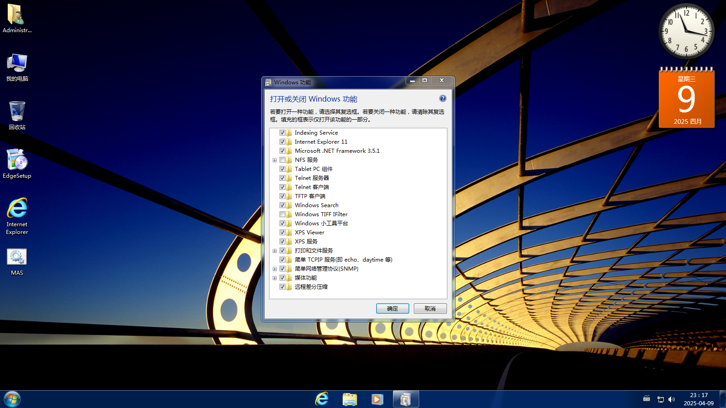Image resolution: width=726 pixels, height=408 pixels.
Task: Toggle Microsoft .NET Framework 3.5.1 checkbox
Action: pos(282,151)
